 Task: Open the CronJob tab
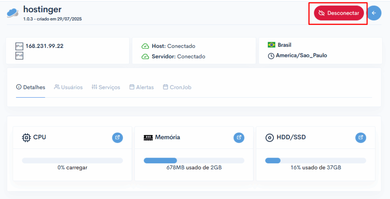coord(177,87)
